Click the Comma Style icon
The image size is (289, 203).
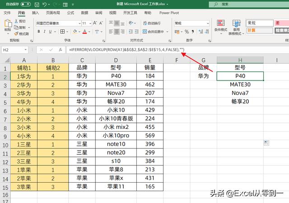[193, 32]
